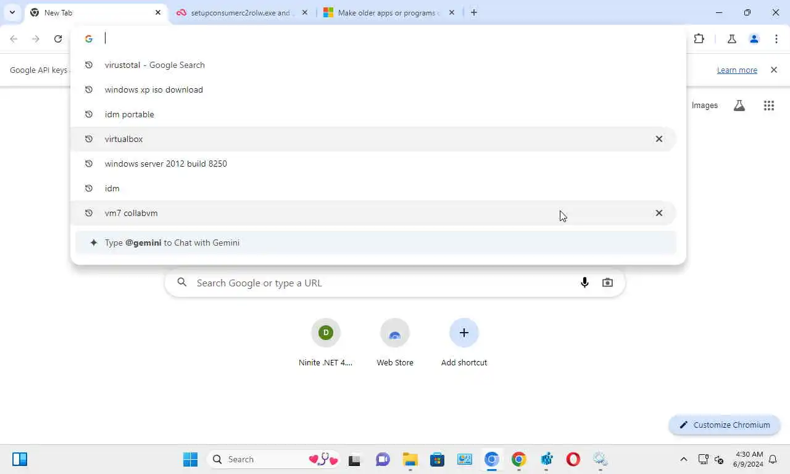Go forward with the forward arrow
The width and height of the screenshot is (790, 474).
tap(36, 39)
